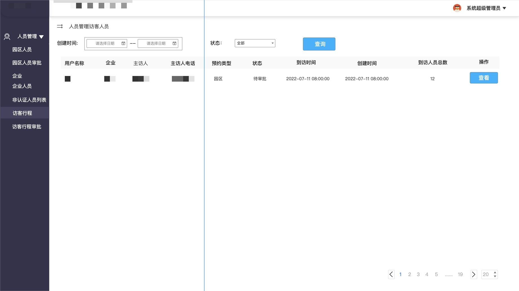Viewport: 519px width, 291px height.
Task: Open 园区人员 menu item
Action: [x=22, y=50]
